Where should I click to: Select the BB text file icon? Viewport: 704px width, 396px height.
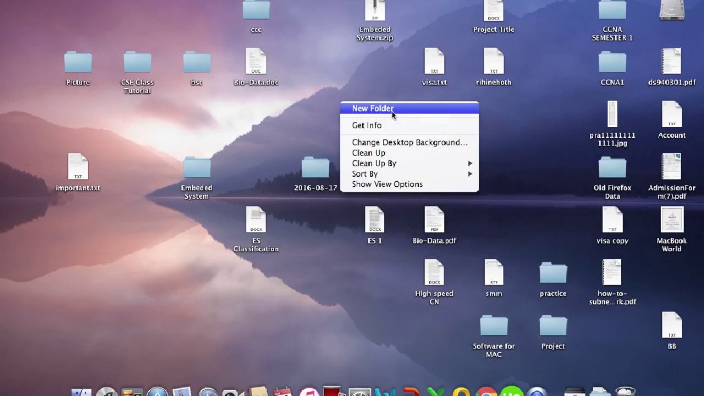(672, 325)
